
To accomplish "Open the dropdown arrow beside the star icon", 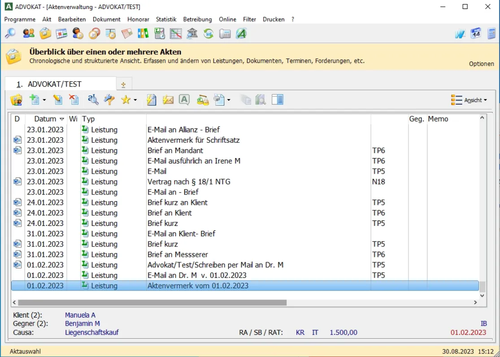I will pyautogui.click(x=135, y=100).
